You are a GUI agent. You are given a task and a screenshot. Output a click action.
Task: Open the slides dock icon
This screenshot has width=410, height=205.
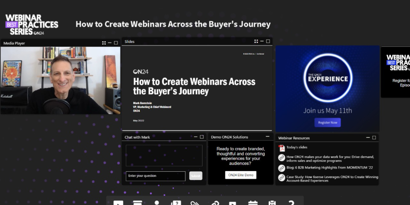[138, 203]
